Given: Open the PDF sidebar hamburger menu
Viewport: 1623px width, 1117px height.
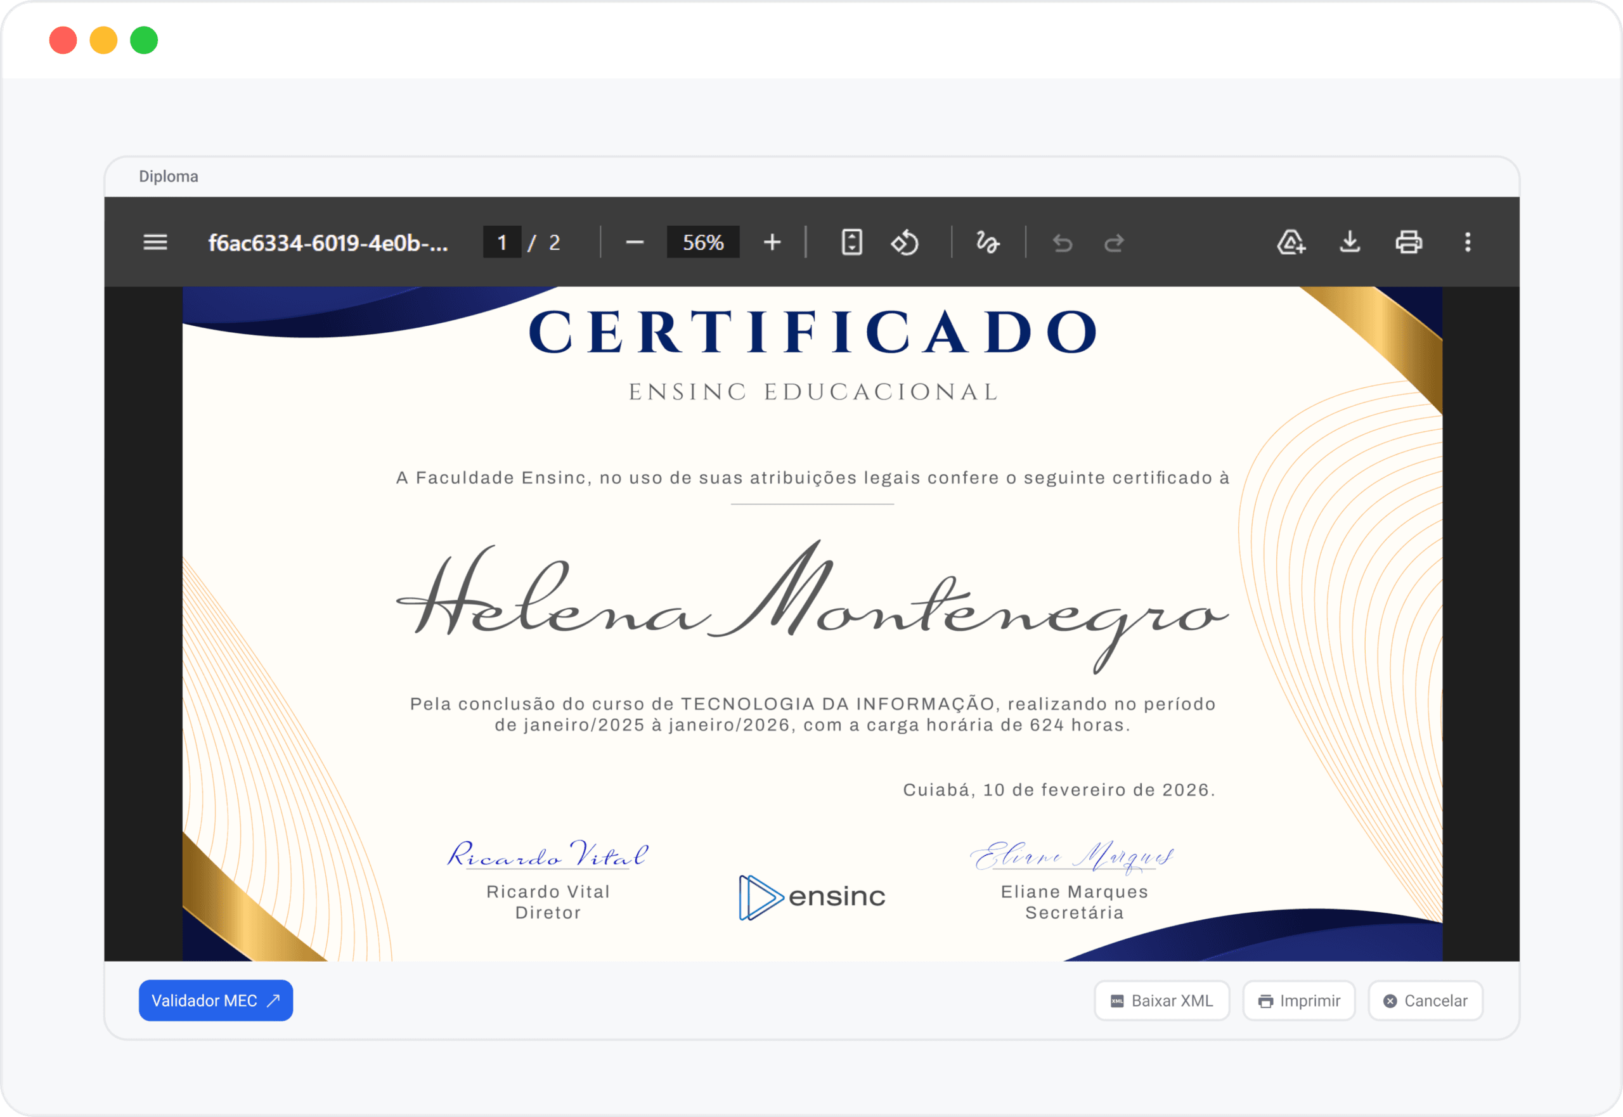Looking at the screenshot, I should [x=155, y=242].
